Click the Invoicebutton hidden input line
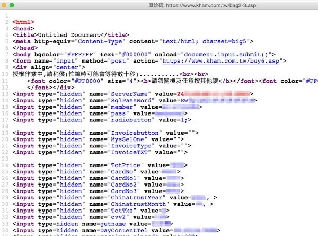The height and width of the screenshot is (236, 318). pos(106,133)
